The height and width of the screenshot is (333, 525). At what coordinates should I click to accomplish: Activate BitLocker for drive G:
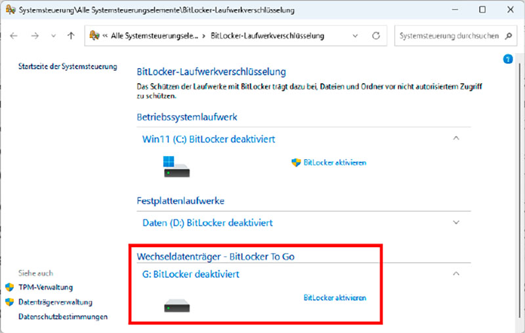[335, 298]
